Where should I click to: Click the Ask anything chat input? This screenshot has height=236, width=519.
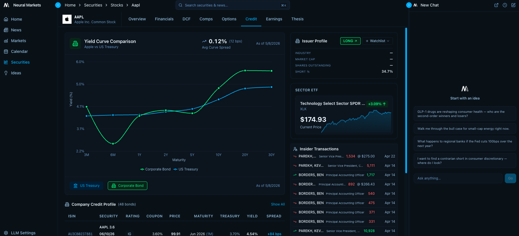[458, 178]
